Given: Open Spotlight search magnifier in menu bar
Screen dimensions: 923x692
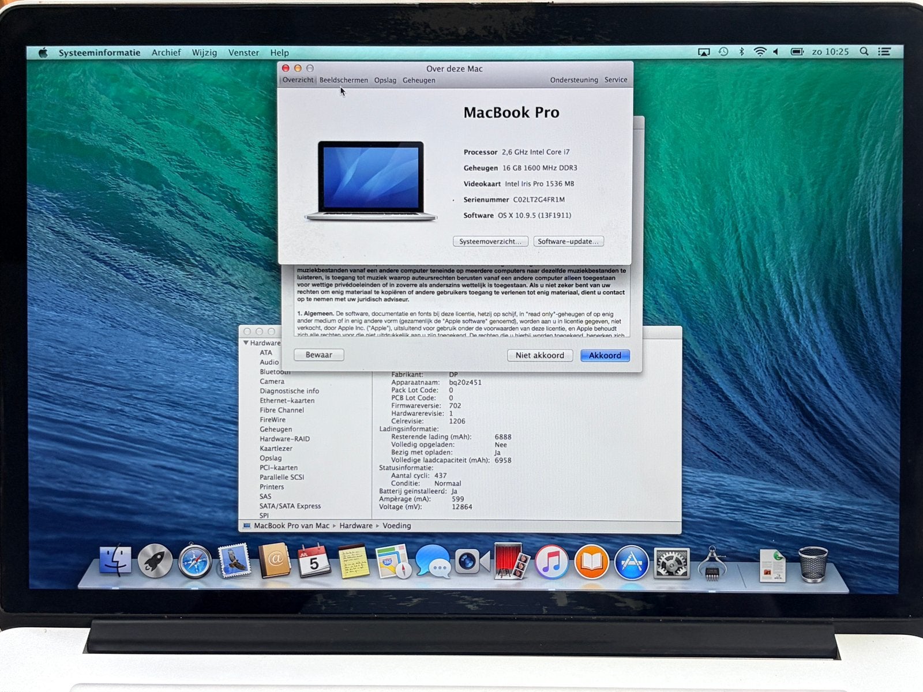Looking at the screenshot, I should click(x=864, y=52).
